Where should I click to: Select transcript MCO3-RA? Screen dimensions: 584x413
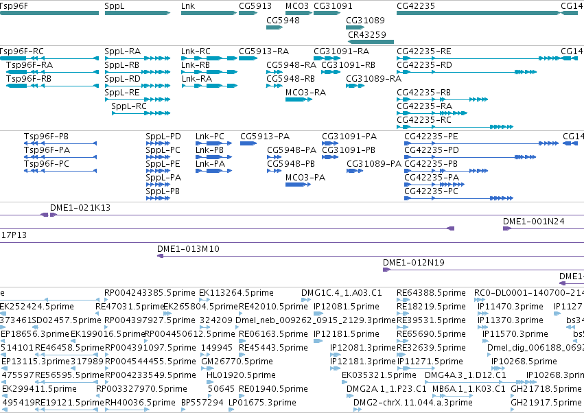point(306,93)
